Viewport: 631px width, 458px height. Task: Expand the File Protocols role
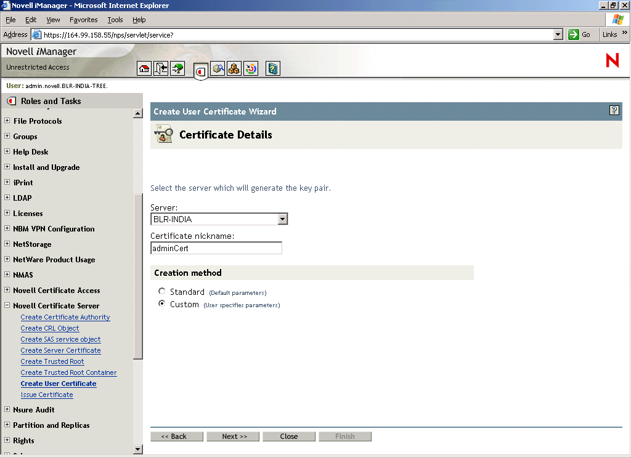(7, 120)
